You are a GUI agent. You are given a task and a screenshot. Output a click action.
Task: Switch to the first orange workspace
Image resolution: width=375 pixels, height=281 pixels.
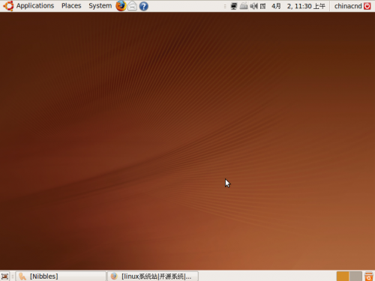(343, 277)
